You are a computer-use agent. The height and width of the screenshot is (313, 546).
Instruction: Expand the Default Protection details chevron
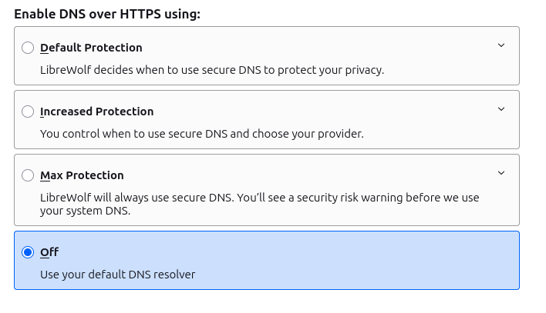point(501,45)
